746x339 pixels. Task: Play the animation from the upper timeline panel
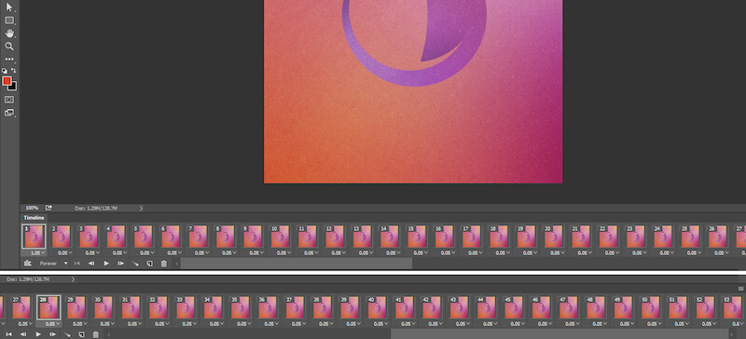106,264
